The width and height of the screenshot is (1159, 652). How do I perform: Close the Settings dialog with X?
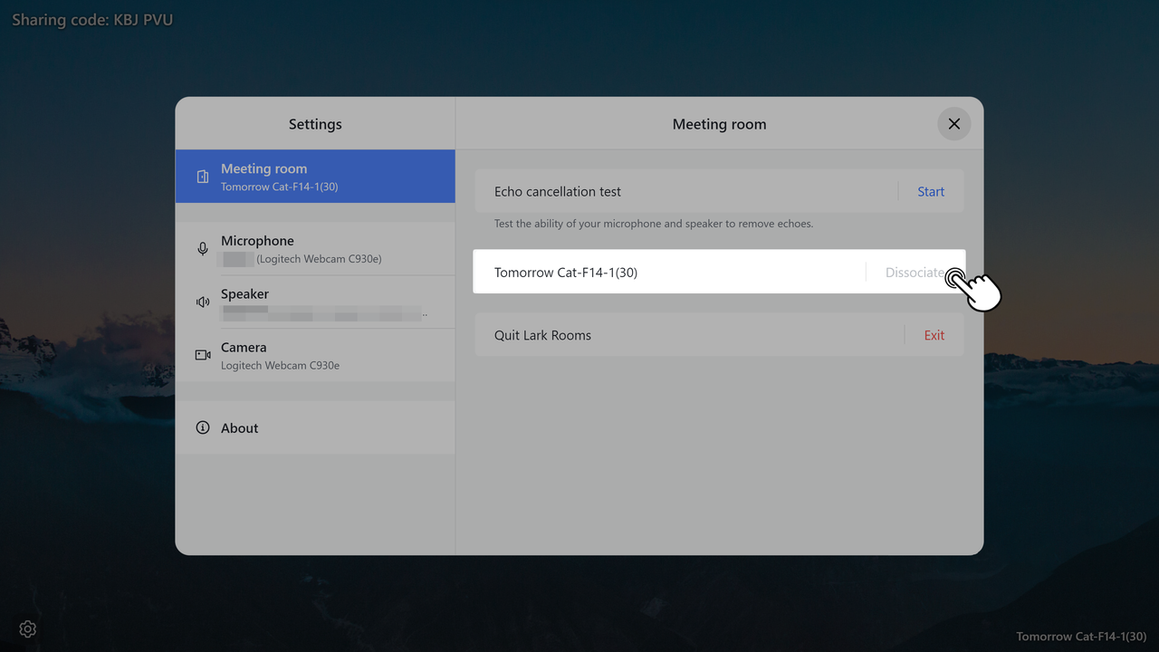953,124
